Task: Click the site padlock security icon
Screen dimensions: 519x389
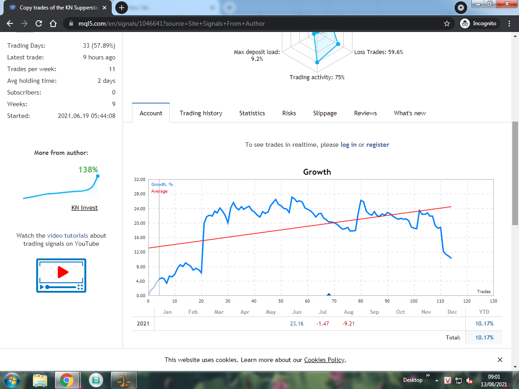Action: (x=71, y=23)
